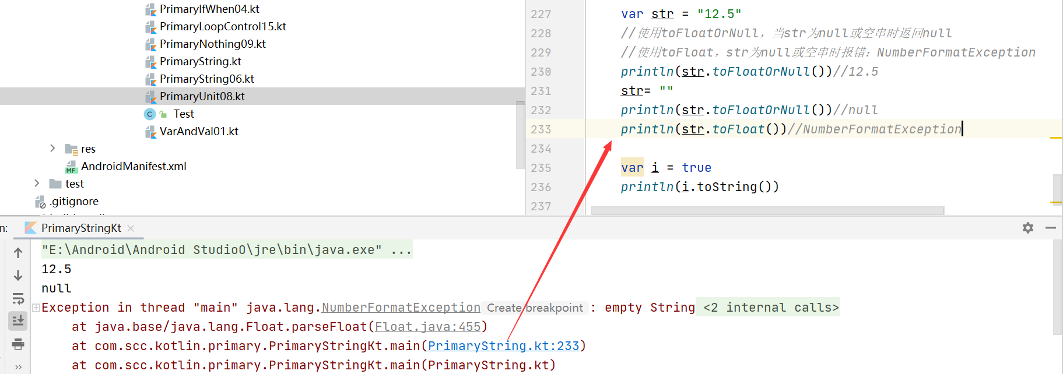Click the project tree vertical scrollbar
The image size is (1063, 374).
(520, 135)
